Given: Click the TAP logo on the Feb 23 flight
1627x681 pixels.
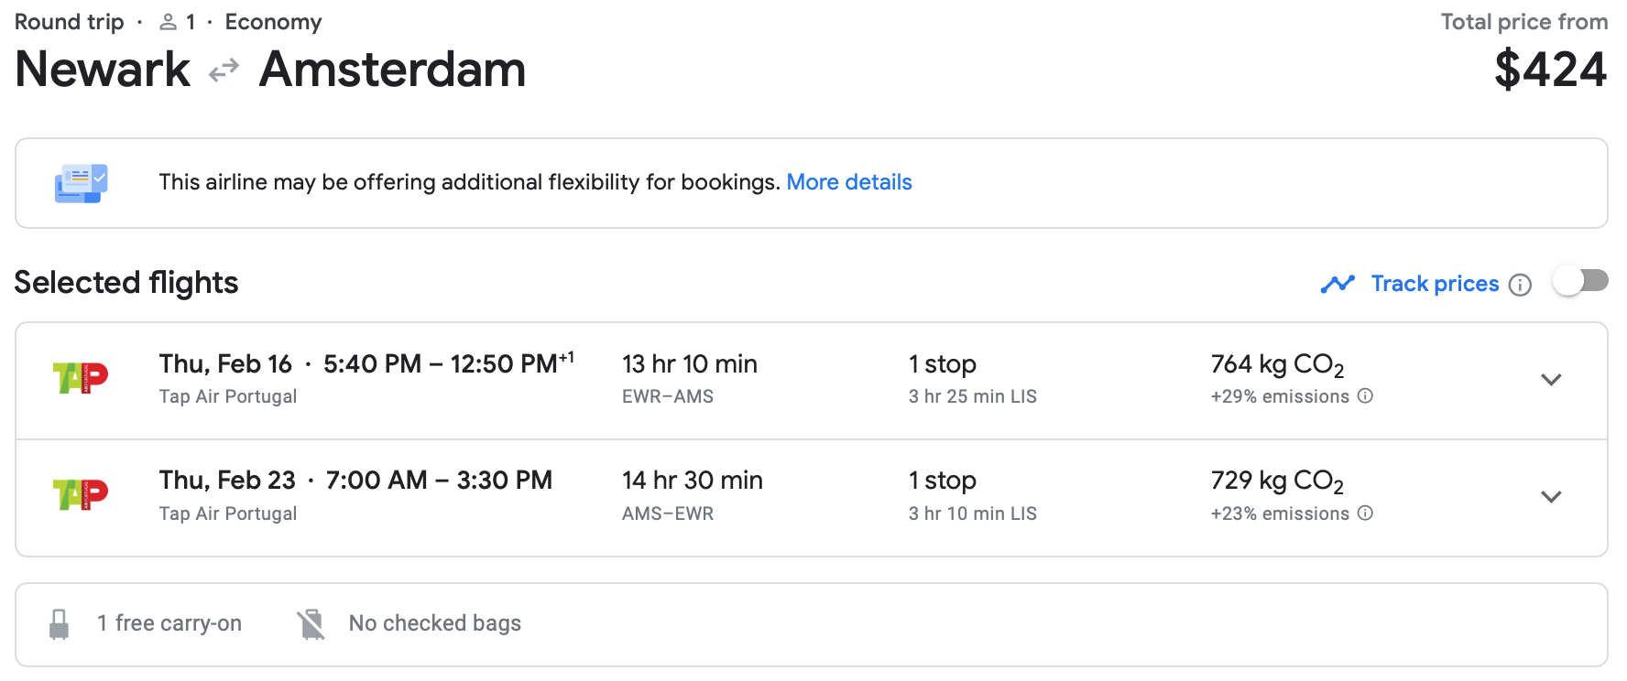Looking at the screenshot, I should (81, 494).
